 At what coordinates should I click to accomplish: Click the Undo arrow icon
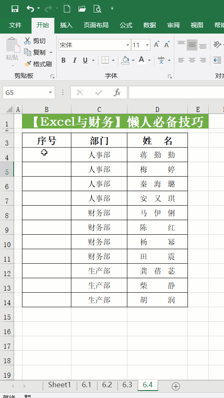[30, 9]
